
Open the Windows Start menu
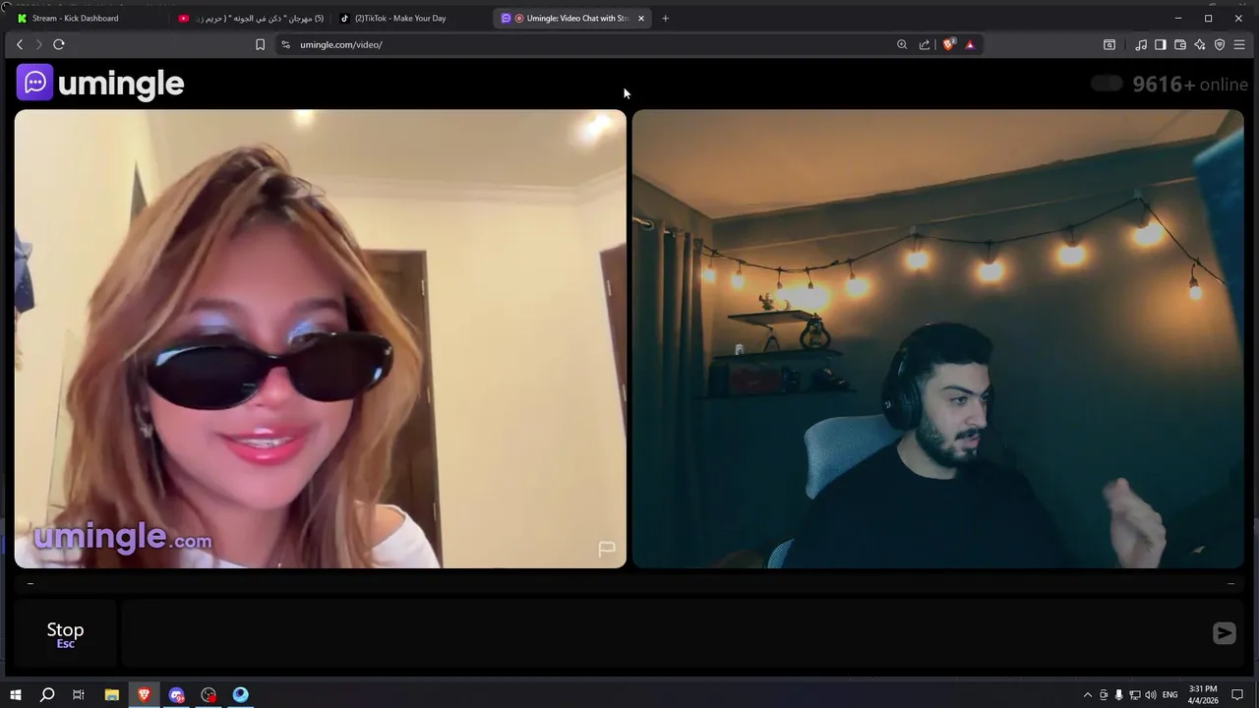click(x=16, y=695)
